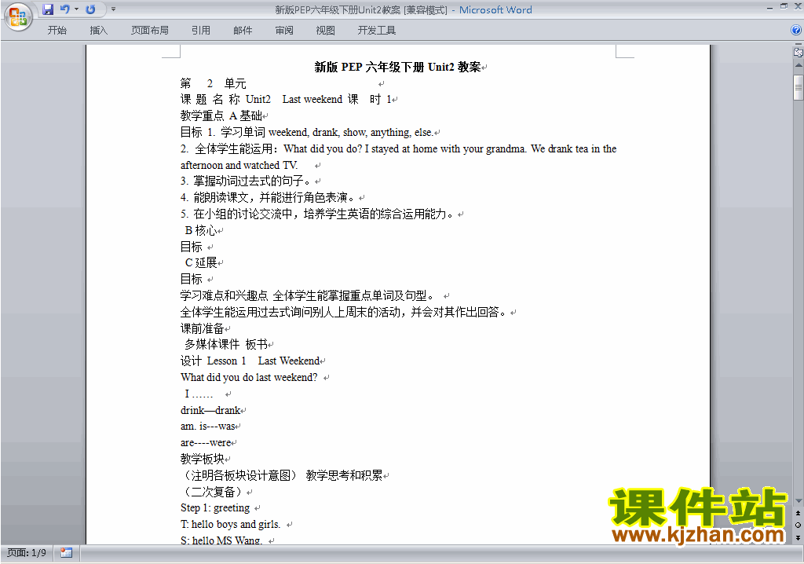Open Microsoft Word Help icon
804x564 pixels.
(796, 30)
